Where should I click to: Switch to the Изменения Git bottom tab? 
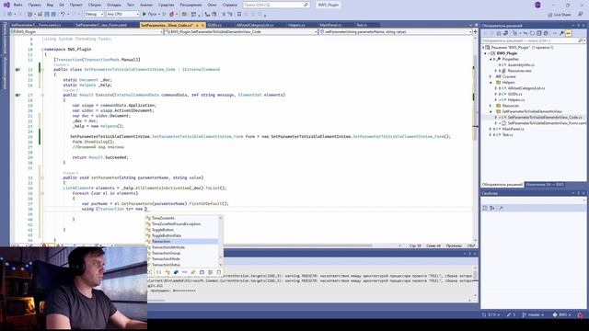click(544, 185)
